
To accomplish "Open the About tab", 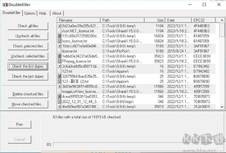I will point(57,13).
